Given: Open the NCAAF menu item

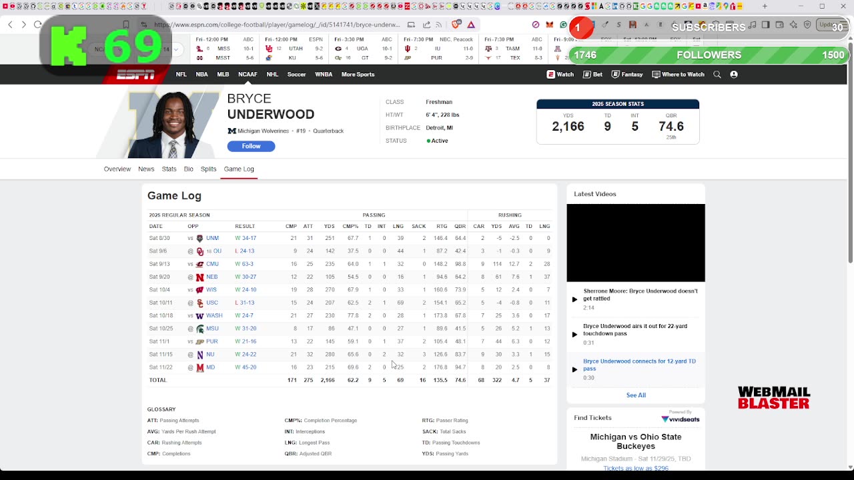Looking at the screenshot, I should pyautogui.click(x=248, y=75).
